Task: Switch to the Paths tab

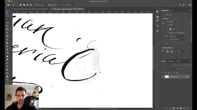Action: click(x=179, y=61)
